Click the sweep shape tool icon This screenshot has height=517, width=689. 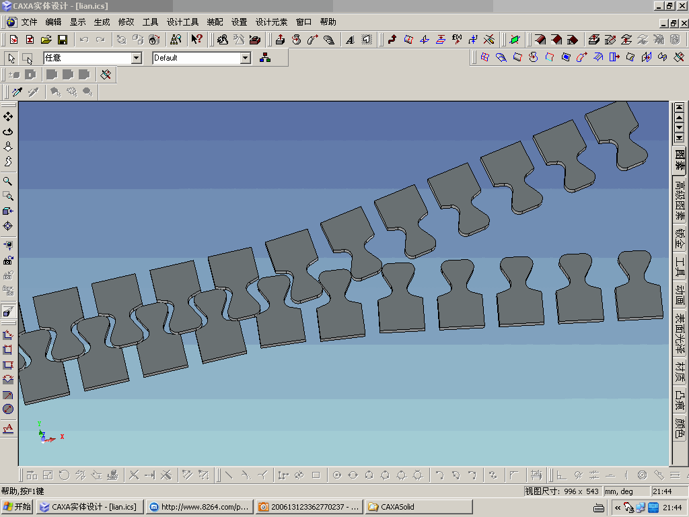pos(312,40)
